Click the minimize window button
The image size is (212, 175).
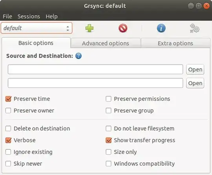coord(191,6)
